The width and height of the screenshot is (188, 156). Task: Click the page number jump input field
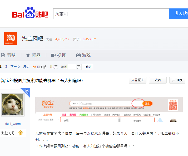click(72, 67)
